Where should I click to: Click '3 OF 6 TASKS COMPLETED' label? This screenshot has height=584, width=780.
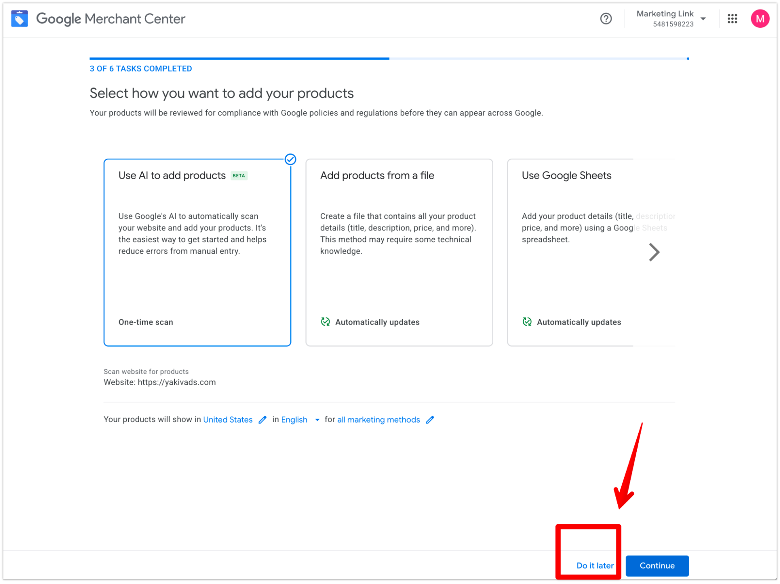coord(140,68)
